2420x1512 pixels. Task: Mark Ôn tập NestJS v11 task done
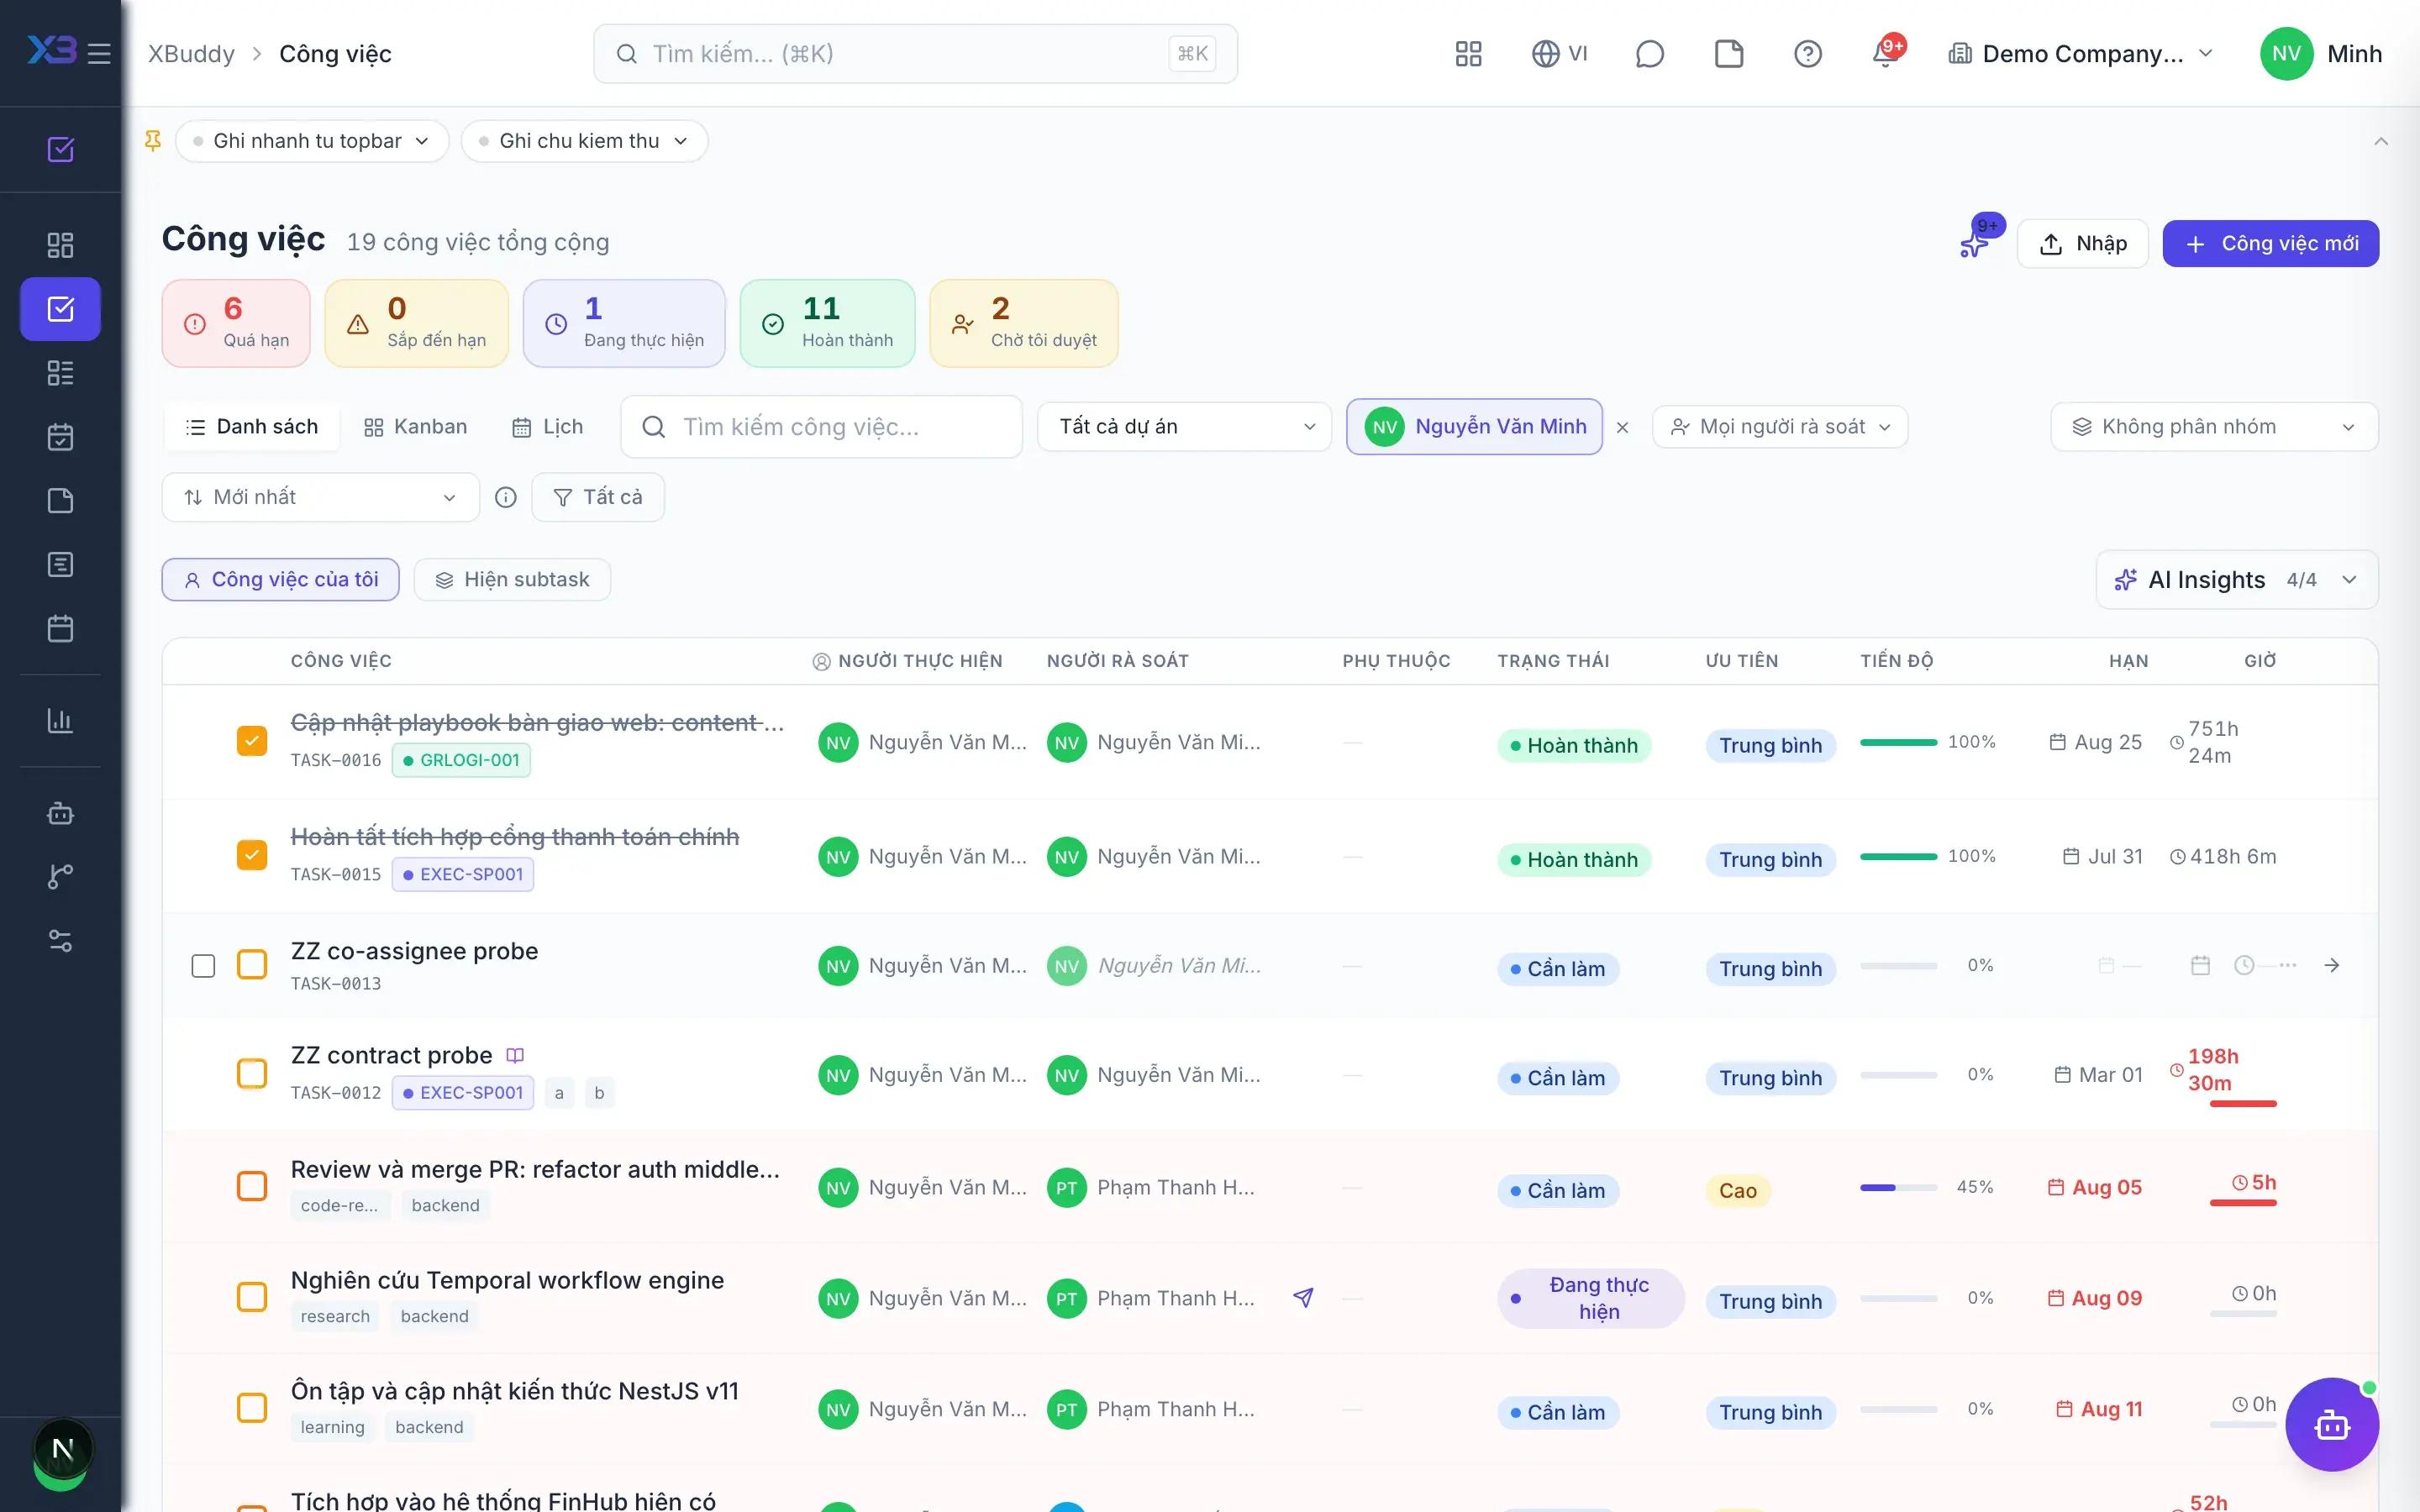[x=252, y=1408]
